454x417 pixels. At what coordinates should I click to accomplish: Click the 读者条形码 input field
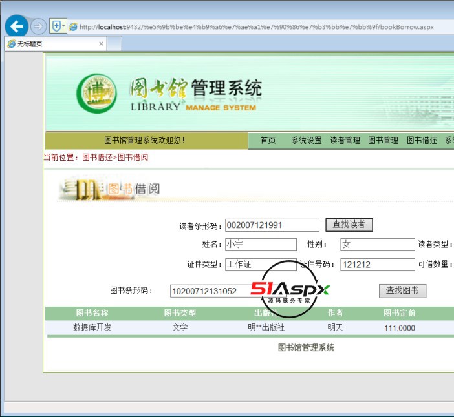click(272, 225)
